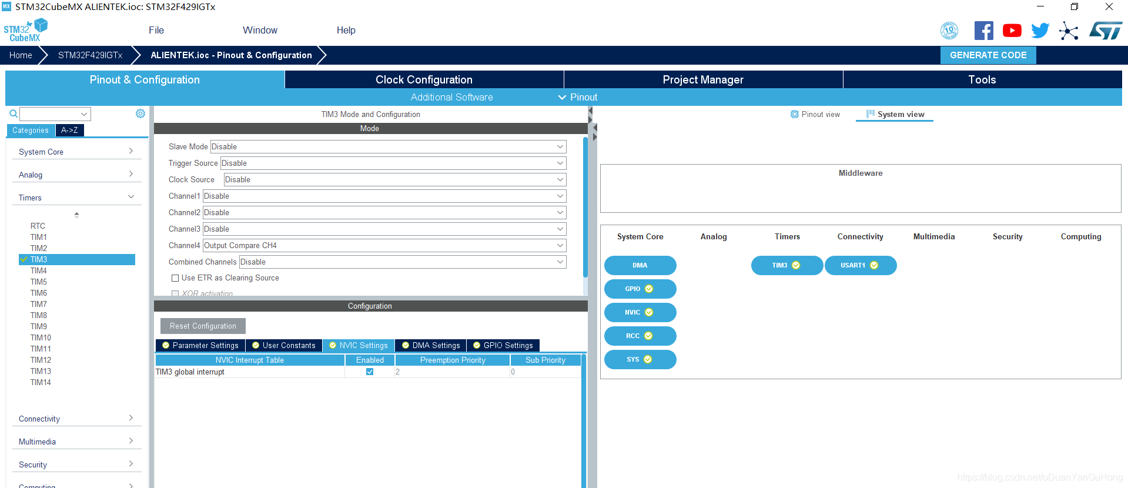
Task: Open TIM3 button in System view
Action: point(787,265)
